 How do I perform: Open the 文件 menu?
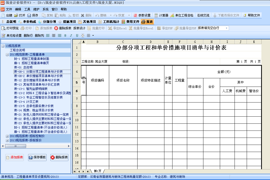click(9, 9)
